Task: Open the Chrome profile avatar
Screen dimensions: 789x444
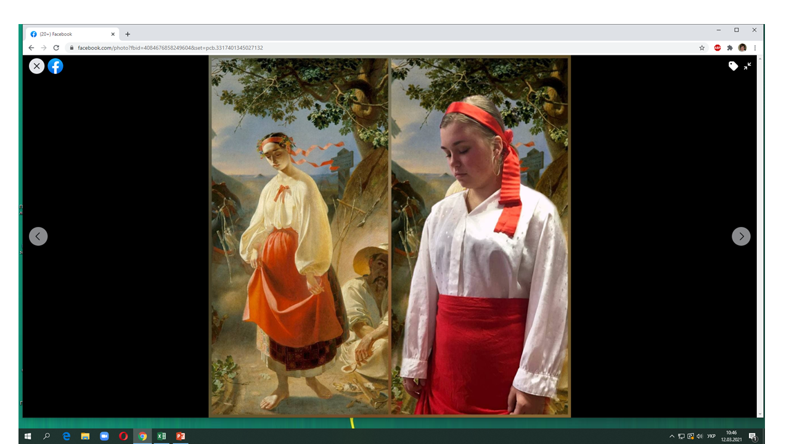Action: click(x=742, y=48)
